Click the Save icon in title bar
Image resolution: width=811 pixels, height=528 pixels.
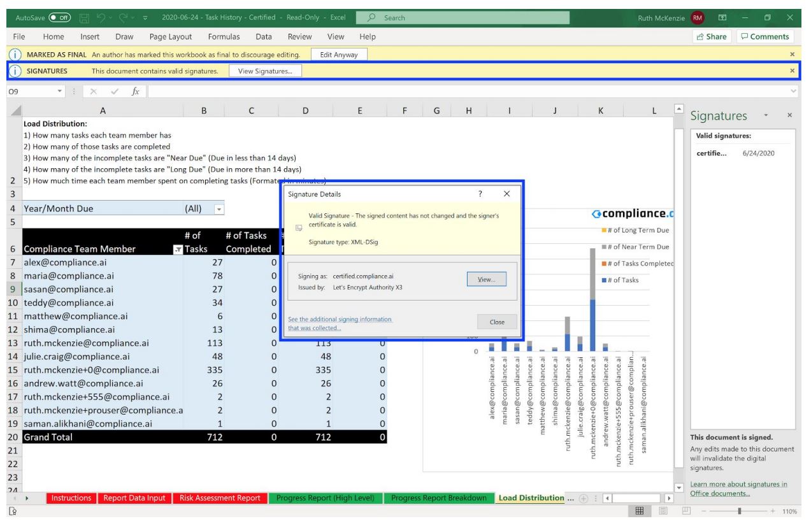tap(84, 18)
